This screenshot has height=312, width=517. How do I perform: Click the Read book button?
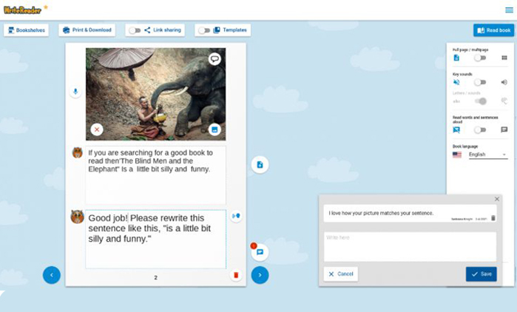tap(493, 30)
